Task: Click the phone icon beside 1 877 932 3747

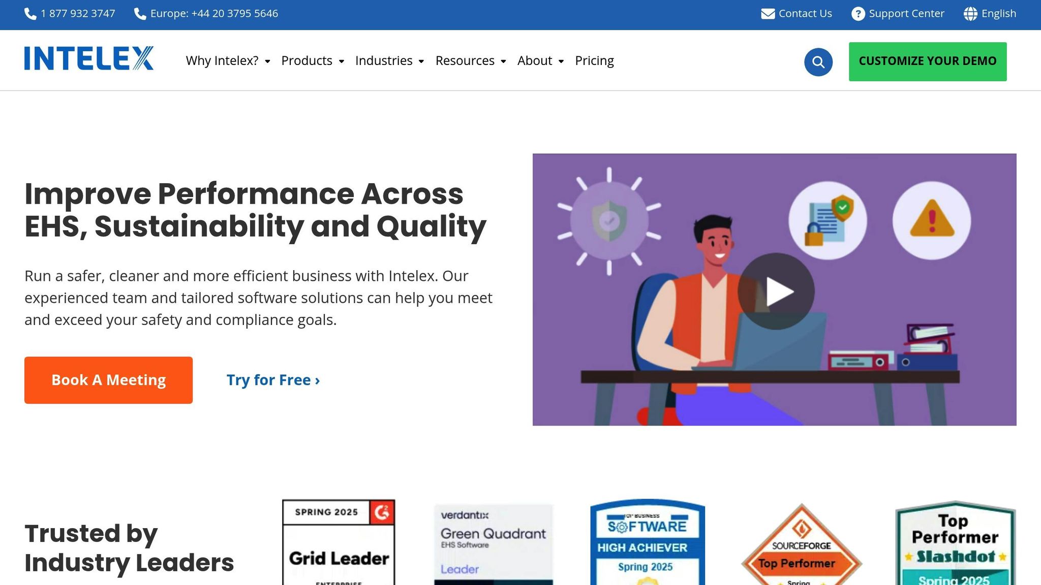Action: pos(30,14)
